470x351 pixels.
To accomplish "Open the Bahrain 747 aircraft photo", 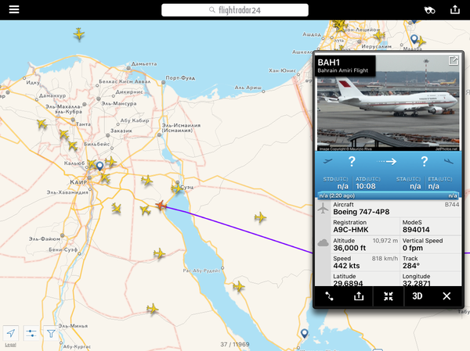I will click(388, 103).
